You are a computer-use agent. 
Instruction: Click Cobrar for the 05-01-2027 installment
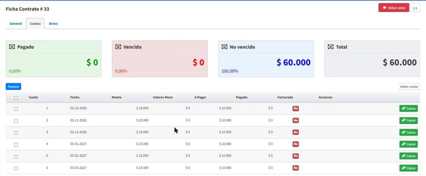pos(408,144)
